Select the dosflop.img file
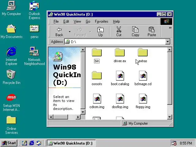This screenshot has width=196, height=147. tap(120, 101)
